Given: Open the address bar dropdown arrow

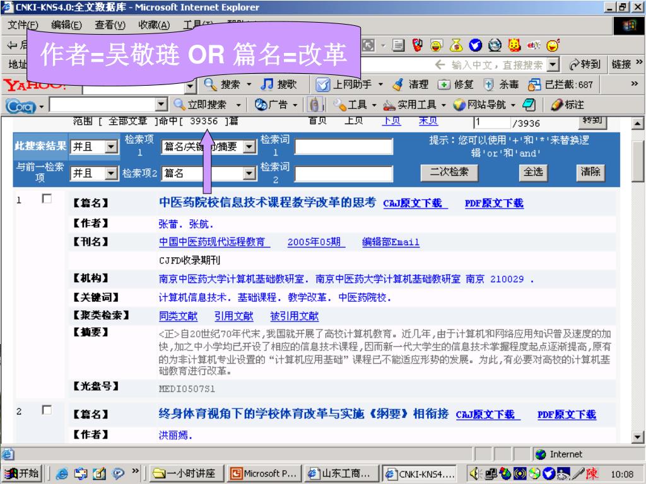Looking at the screenshot, I should click(x=553, y=65).
